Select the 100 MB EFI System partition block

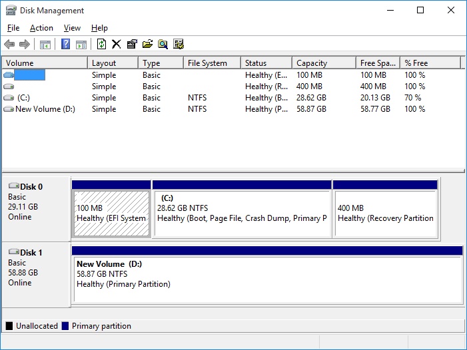click(111, 213)
